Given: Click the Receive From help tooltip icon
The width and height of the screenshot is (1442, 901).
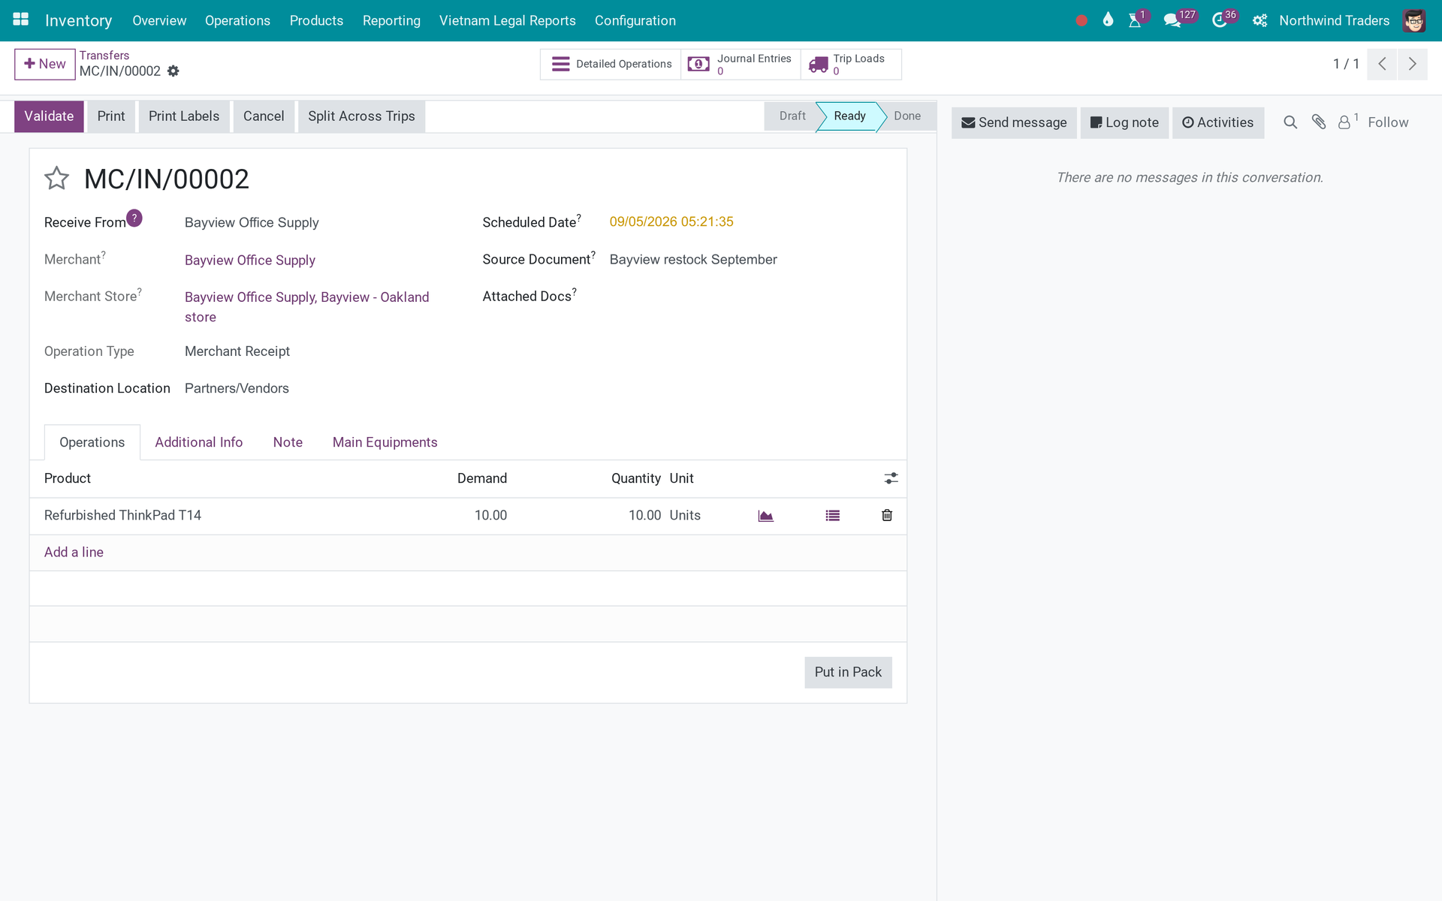Looking at the screenshot, I should click(134, 218).
